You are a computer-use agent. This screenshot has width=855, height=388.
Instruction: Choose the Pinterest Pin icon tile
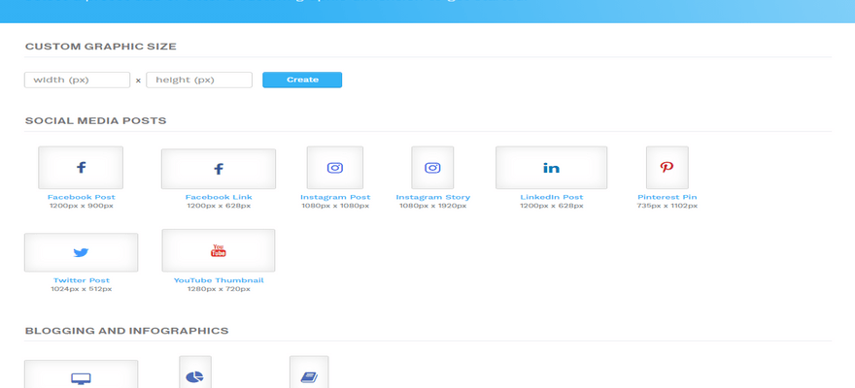667,168
